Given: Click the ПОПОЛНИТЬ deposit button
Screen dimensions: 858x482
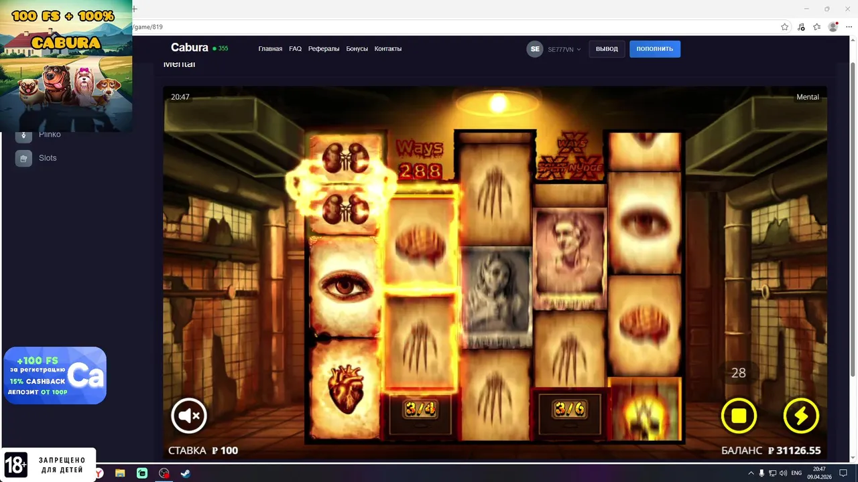Looking at the screenshot, I should [655, 49].
